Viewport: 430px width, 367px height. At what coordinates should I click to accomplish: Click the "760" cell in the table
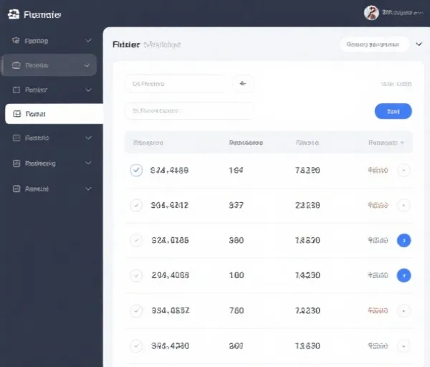[236, 310]
